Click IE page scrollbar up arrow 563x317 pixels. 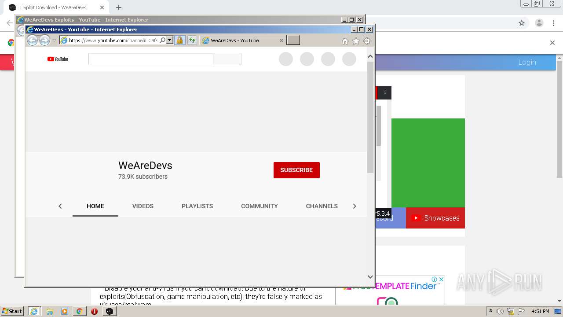click(370, 56)
